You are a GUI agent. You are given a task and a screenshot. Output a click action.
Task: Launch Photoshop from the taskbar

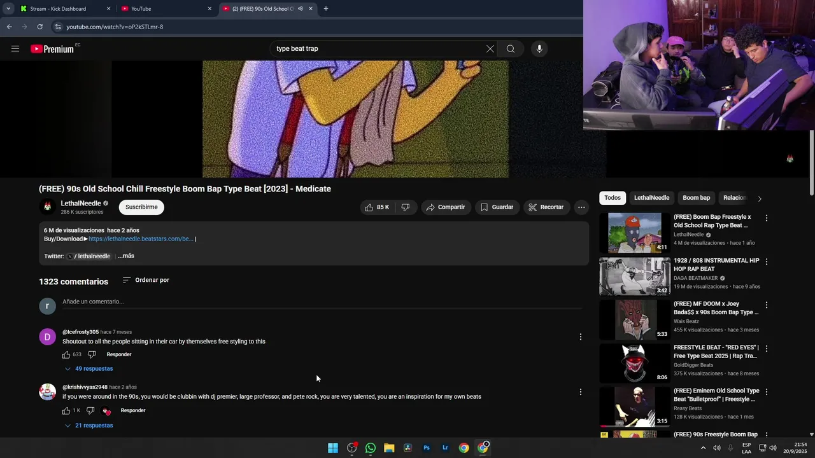(427, 448)
